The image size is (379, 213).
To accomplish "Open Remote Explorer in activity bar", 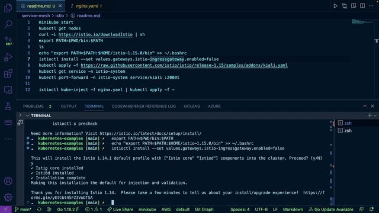I will (8, 90).
